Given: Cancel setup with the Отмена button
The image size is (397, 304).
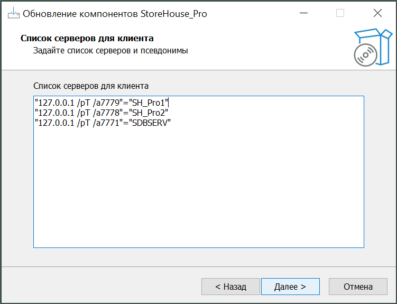Looking at the screenshot, I should 358,287.
